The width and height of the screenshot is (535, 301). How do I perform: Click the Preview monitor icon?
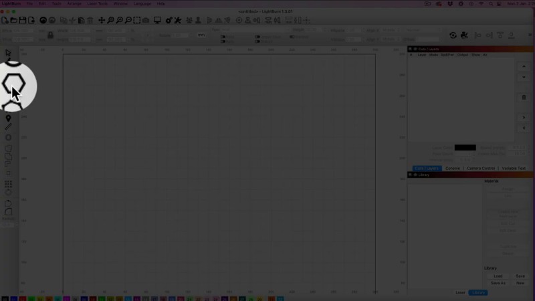pos(157,21)
